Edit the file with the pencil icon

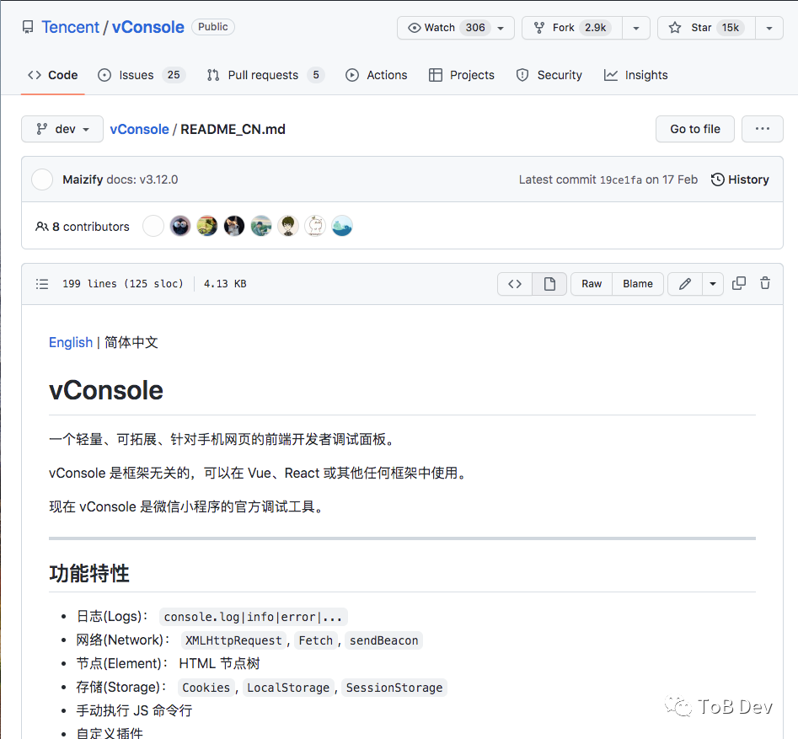684,283
